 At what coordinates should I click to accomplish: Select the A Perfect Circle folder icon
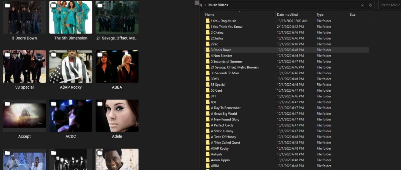208,125
